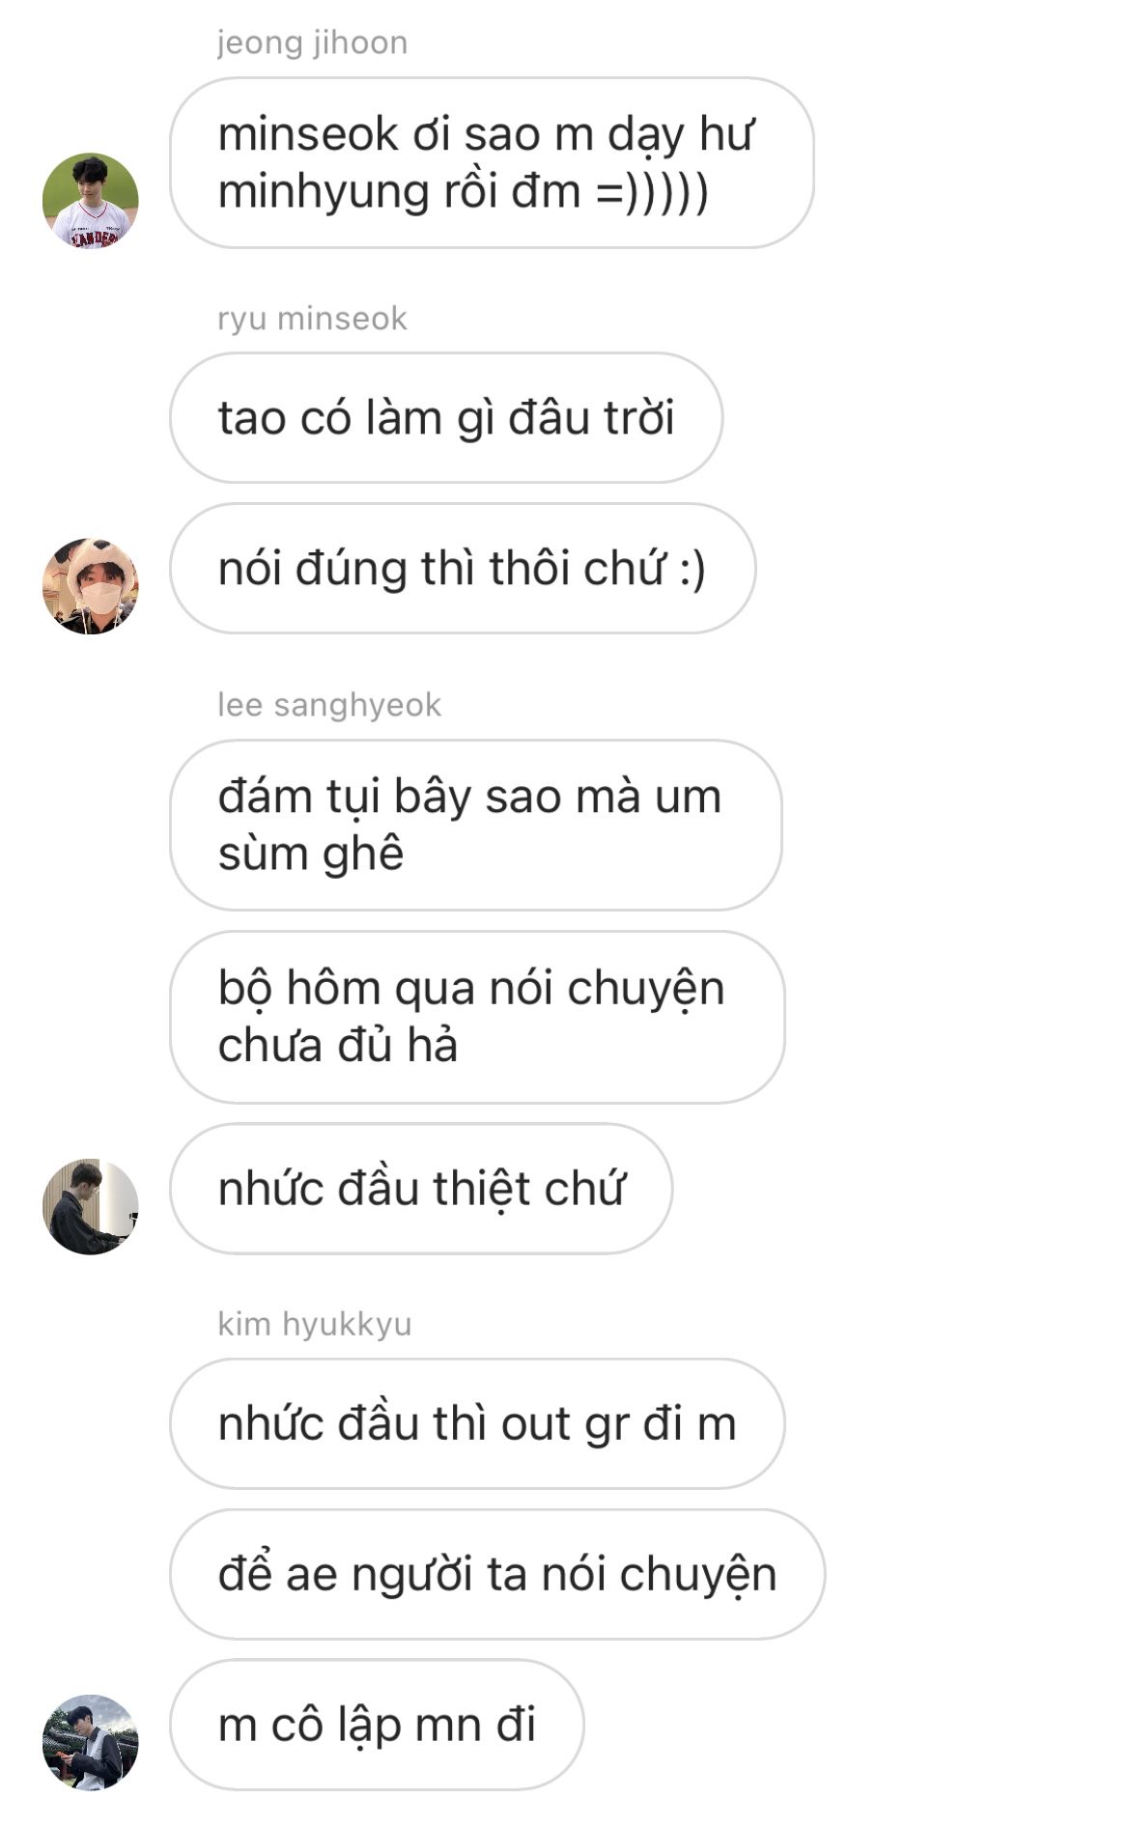Tap the 'tao có làm gì đâu trời' bubble
1130x1826 pixels.
446,417
